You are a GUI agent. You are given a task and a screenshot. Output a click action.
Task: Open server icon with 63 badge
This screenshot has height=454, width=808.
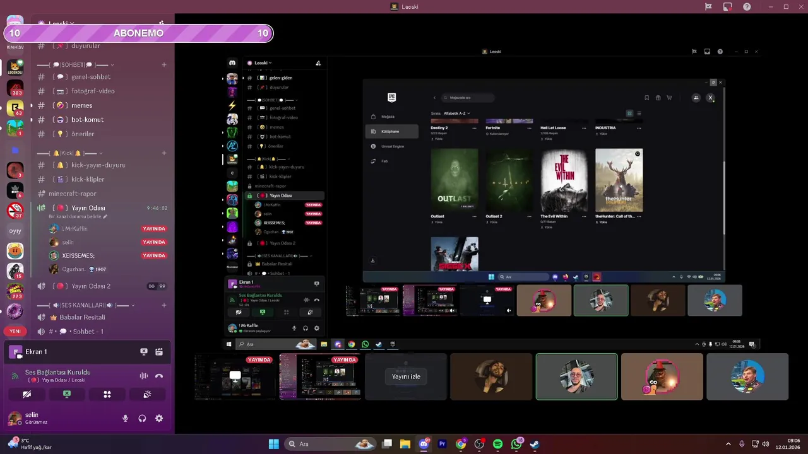(15, 108)
